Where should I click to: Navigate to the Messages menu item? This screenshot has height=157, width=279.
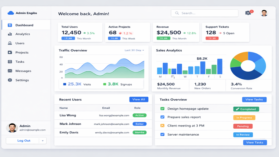pos(23,71)
